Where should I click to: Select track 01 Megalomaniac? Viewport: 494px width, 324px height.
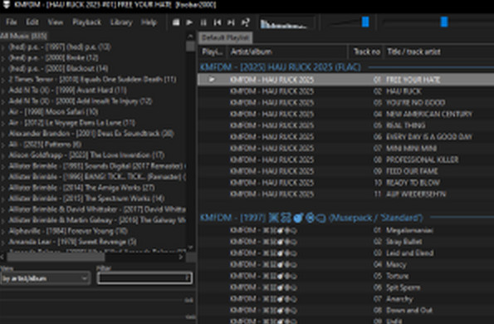click(x=346, y=230)
